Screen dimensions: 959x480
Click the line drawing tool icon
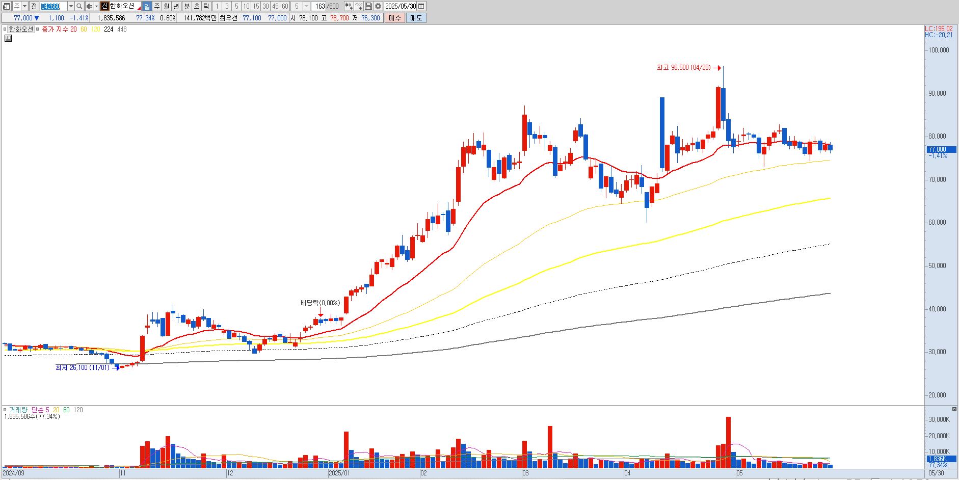[359, 6]
